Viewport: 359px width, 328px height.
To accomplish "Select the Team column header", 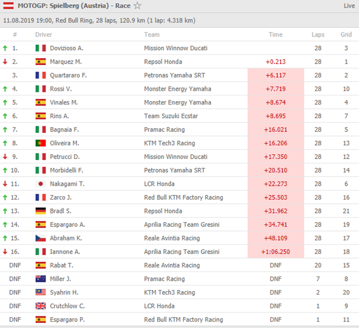I will 152,35.
